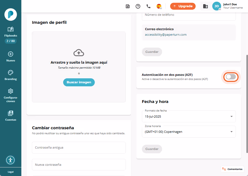Viewport: 248px width, 176px height.
Task: Open the company building icon
Action: [x=205, y=6]
